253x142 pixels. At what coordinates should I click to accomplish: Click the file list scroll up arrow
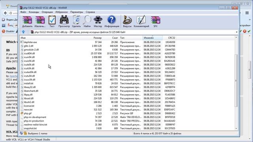pos(236,37)
